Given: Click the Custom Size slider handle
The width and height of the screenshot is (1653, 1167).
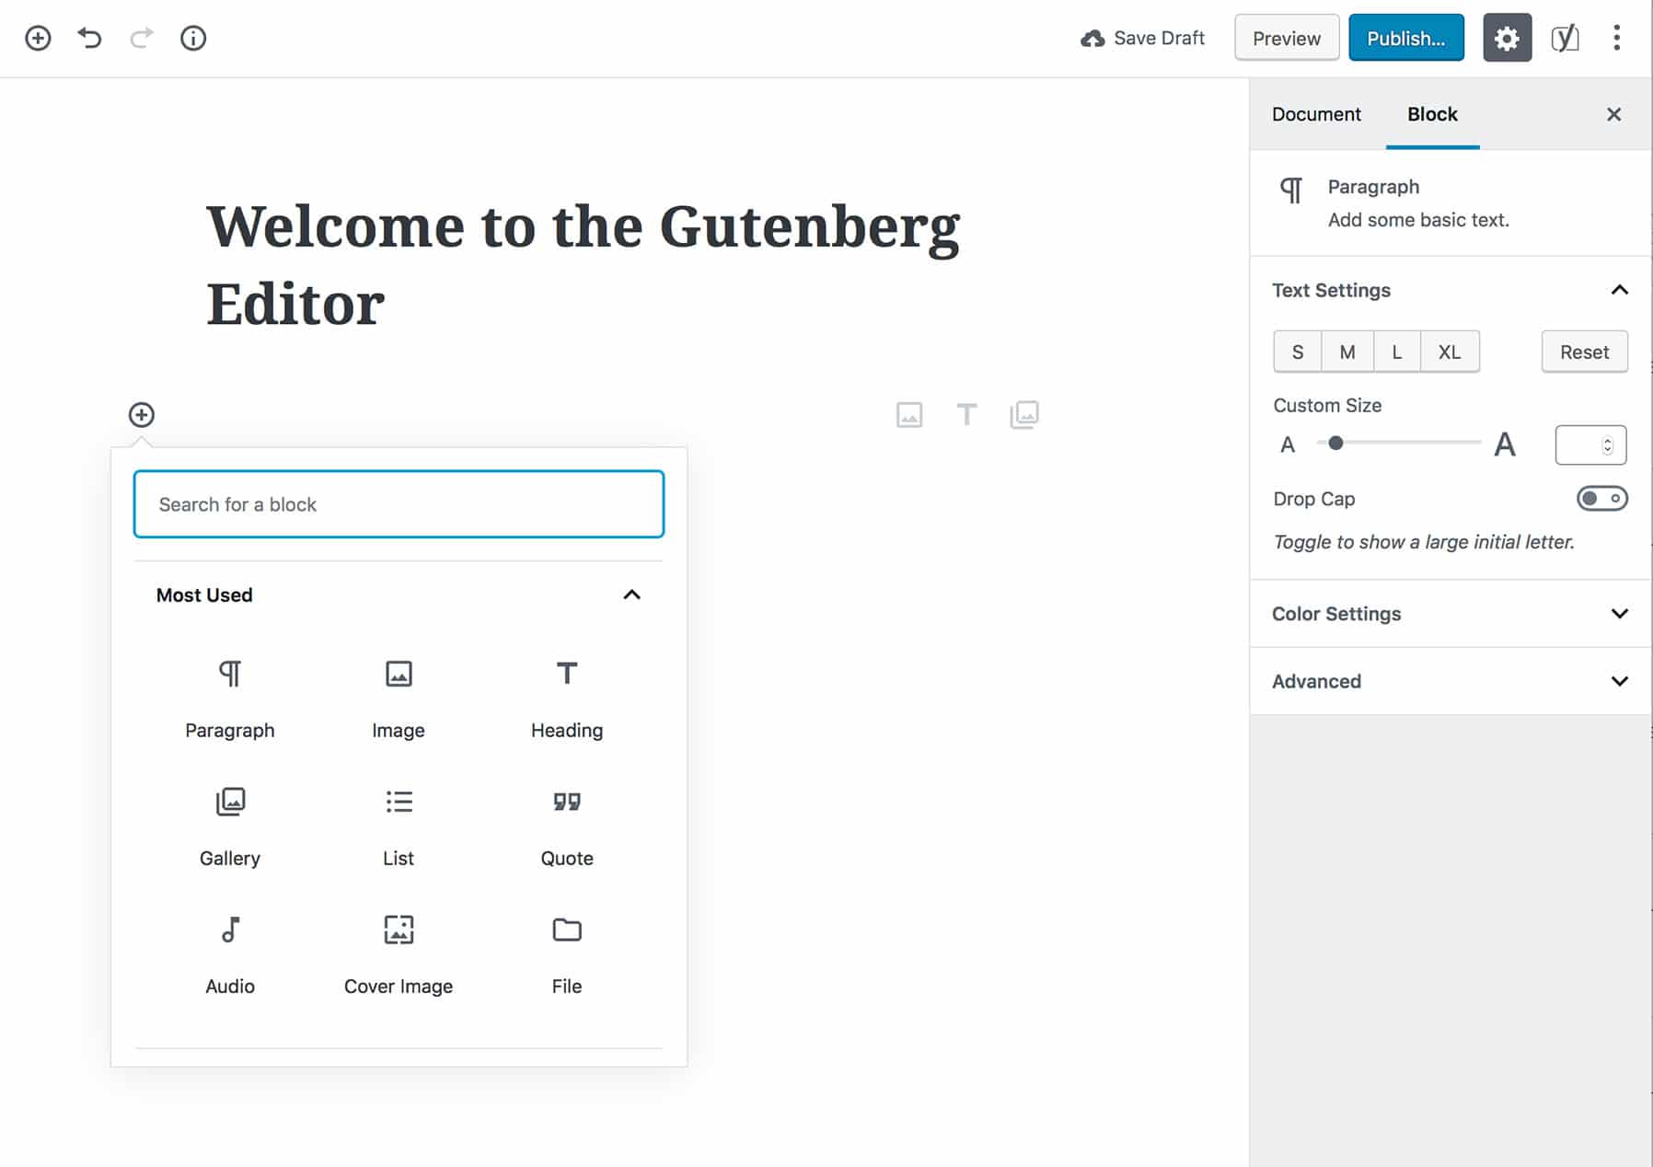Looking at the screenshot, I should click(1335, 444).
